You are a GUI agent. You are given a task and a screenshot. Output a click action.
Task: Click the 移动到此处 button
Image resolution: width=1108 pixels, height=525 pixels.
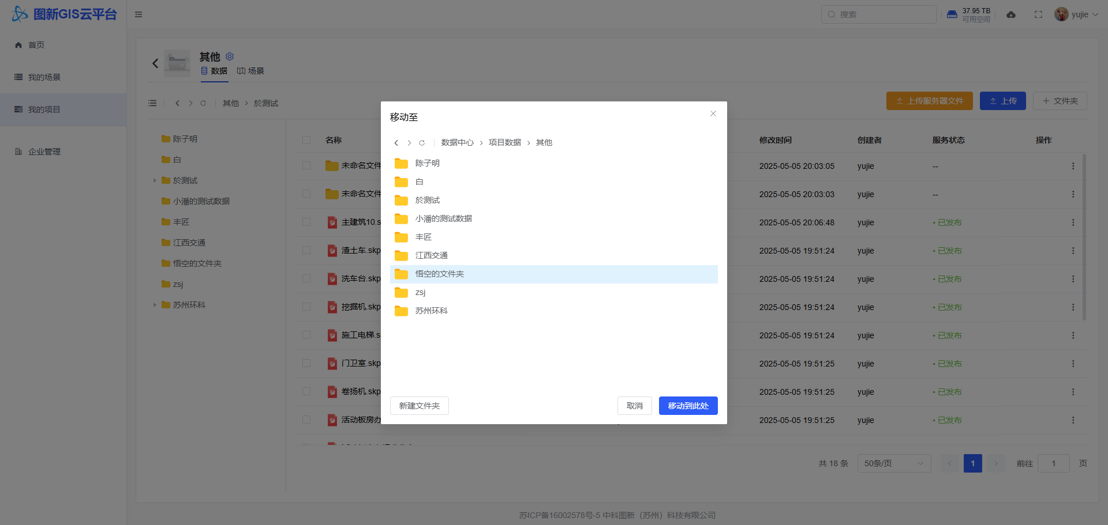pyautogui.click(x=688, y=406)
